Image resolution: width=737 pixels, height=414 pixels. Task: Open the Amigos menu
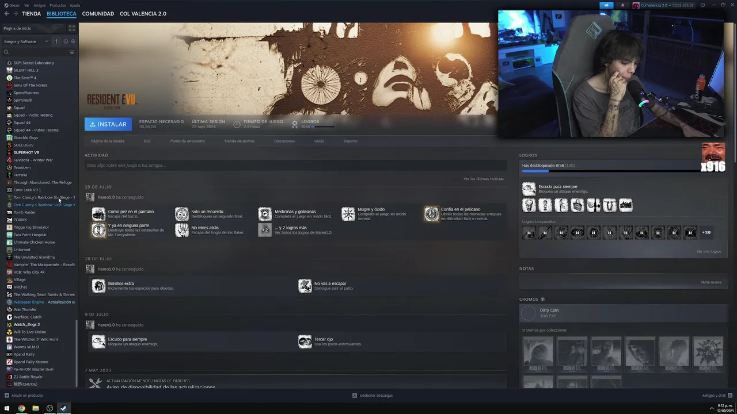[40, 5]
